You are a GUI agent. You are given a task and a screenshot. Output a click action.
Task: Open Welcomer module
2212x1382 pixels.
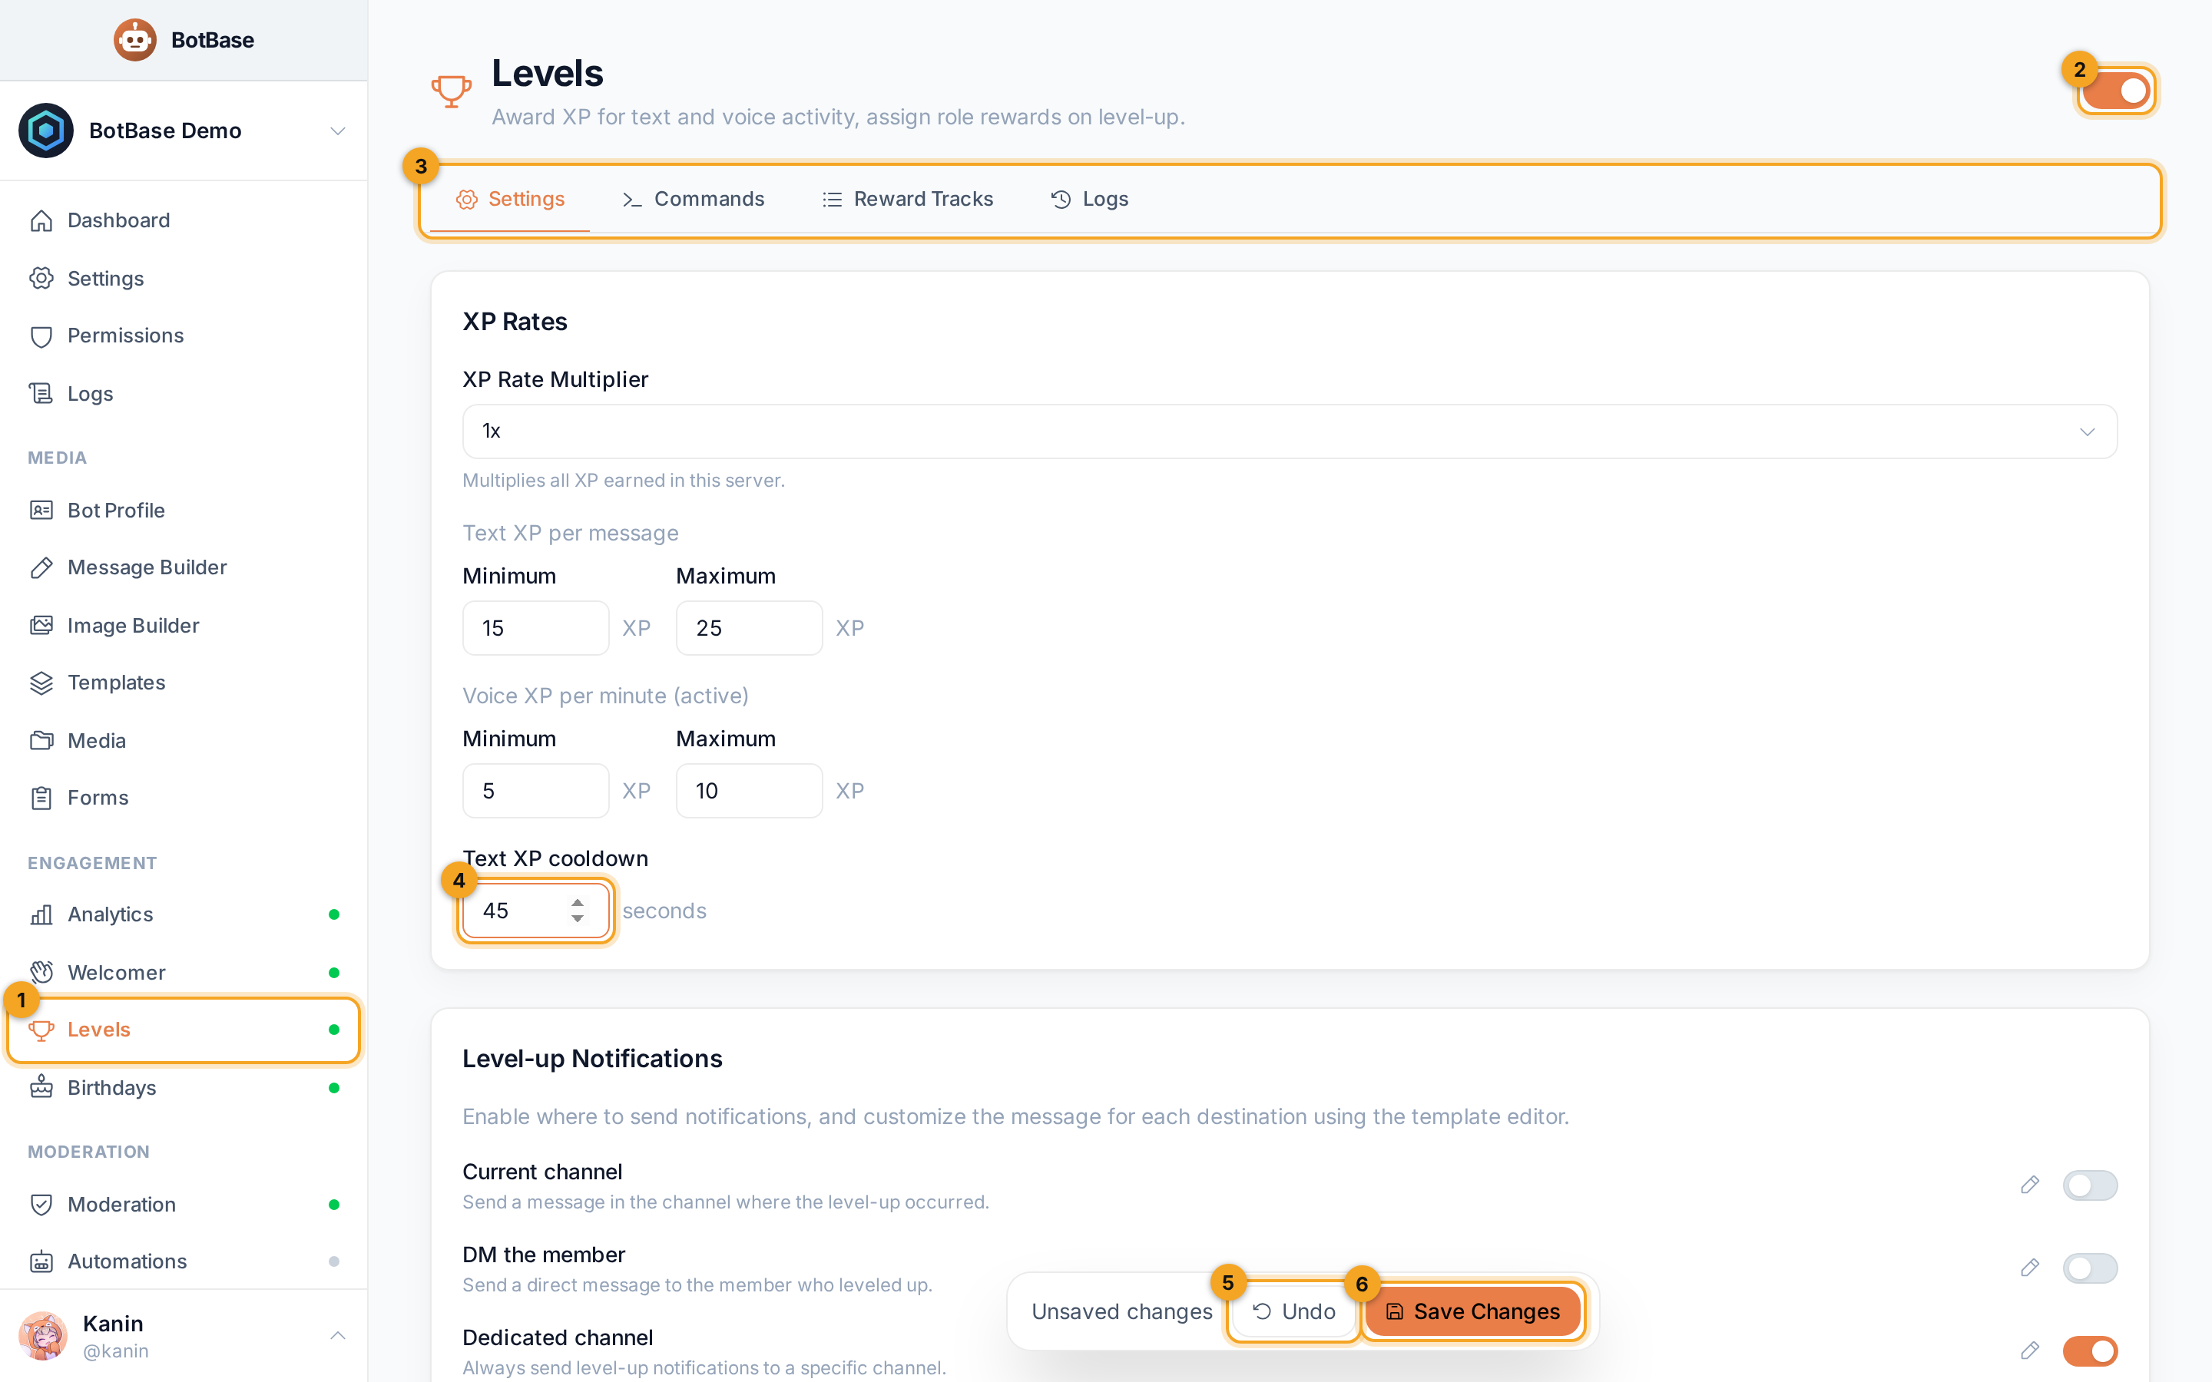click(x=184, y=973)
